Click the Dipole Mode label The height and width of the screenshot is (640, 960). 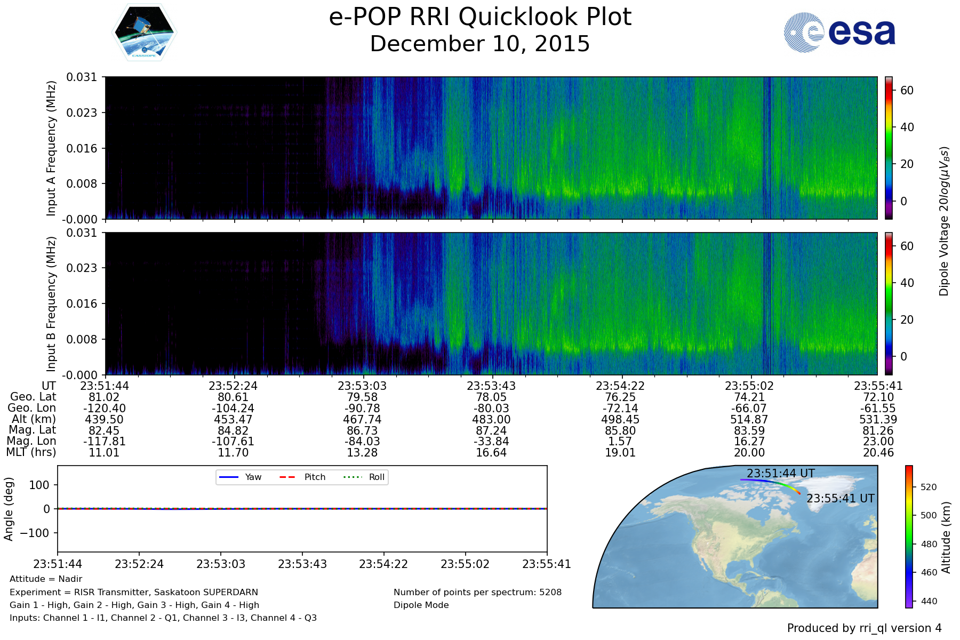[x=421, y=605]
